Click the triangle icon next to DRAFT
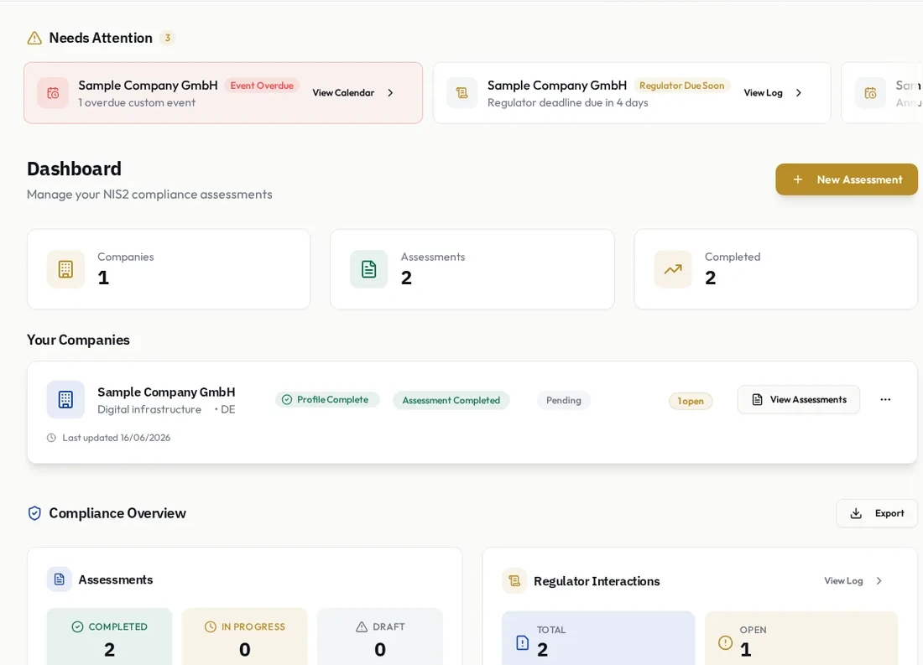 pyautogui.click(x=362, y=626)
